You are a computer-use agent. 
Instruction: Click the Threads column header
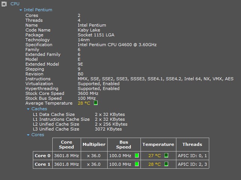(192, 144)
